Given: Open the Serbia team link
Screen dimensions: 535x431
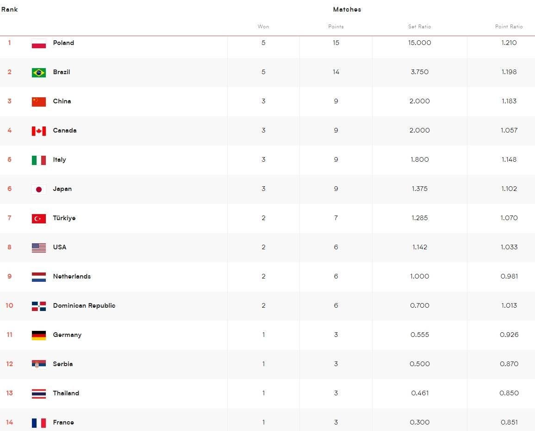Looking at the screenshot, I should [62, 364].
